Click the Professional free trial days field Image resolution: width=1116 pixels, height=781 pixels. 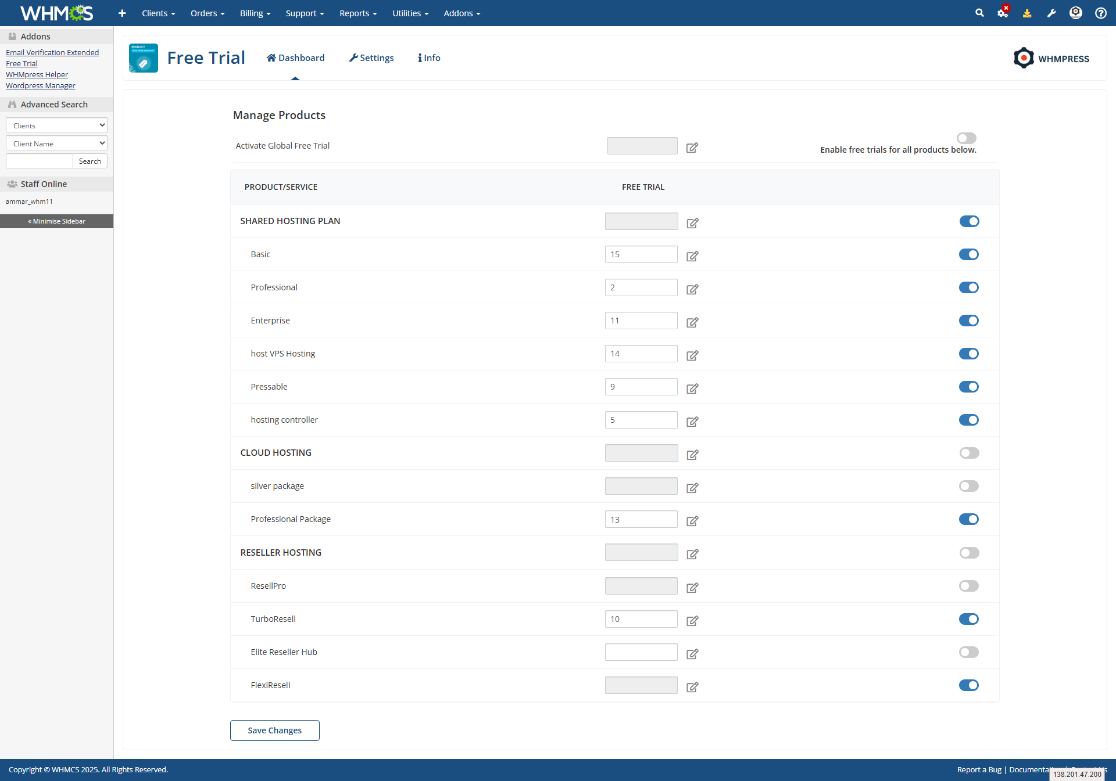click(x=641, y=287)
